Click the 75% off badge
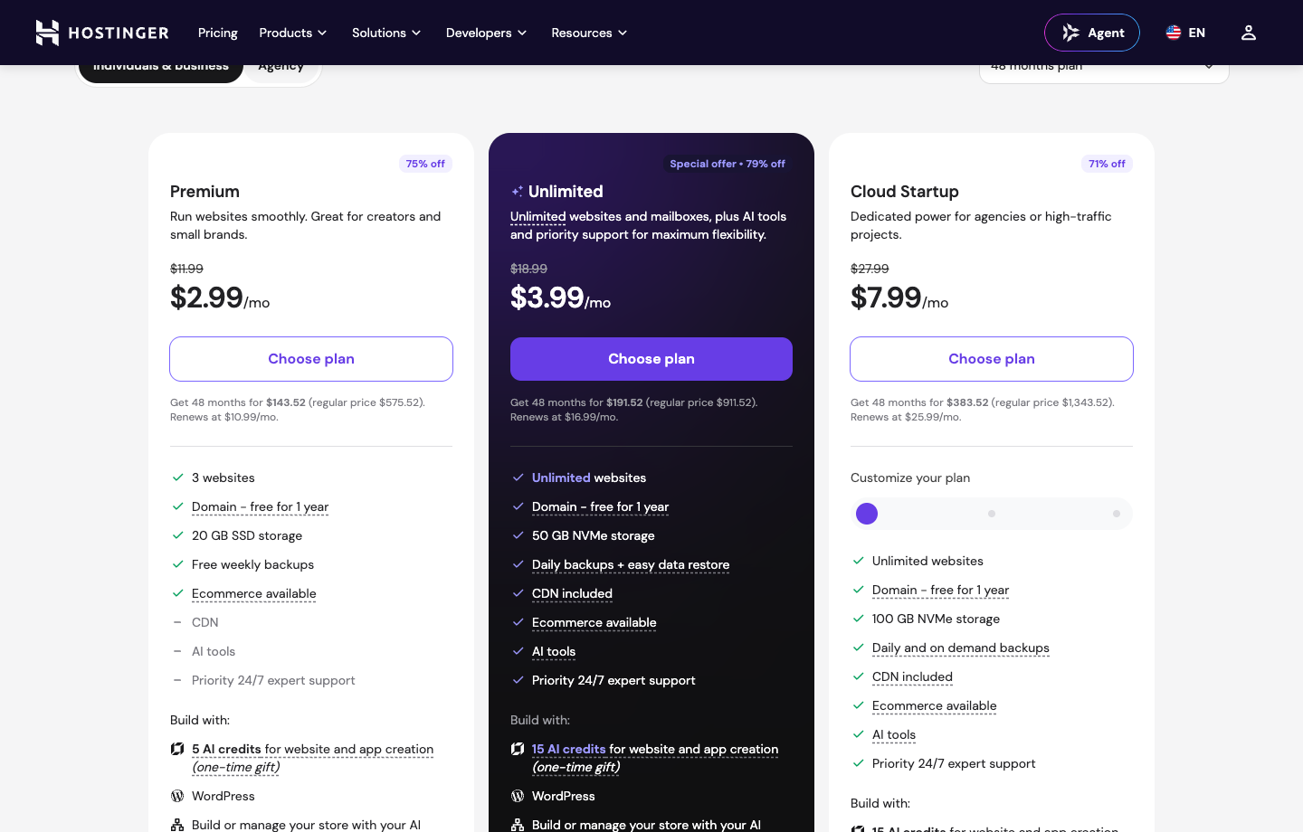This screenshot has width=1303, height=832. click(x=425, y=164)
